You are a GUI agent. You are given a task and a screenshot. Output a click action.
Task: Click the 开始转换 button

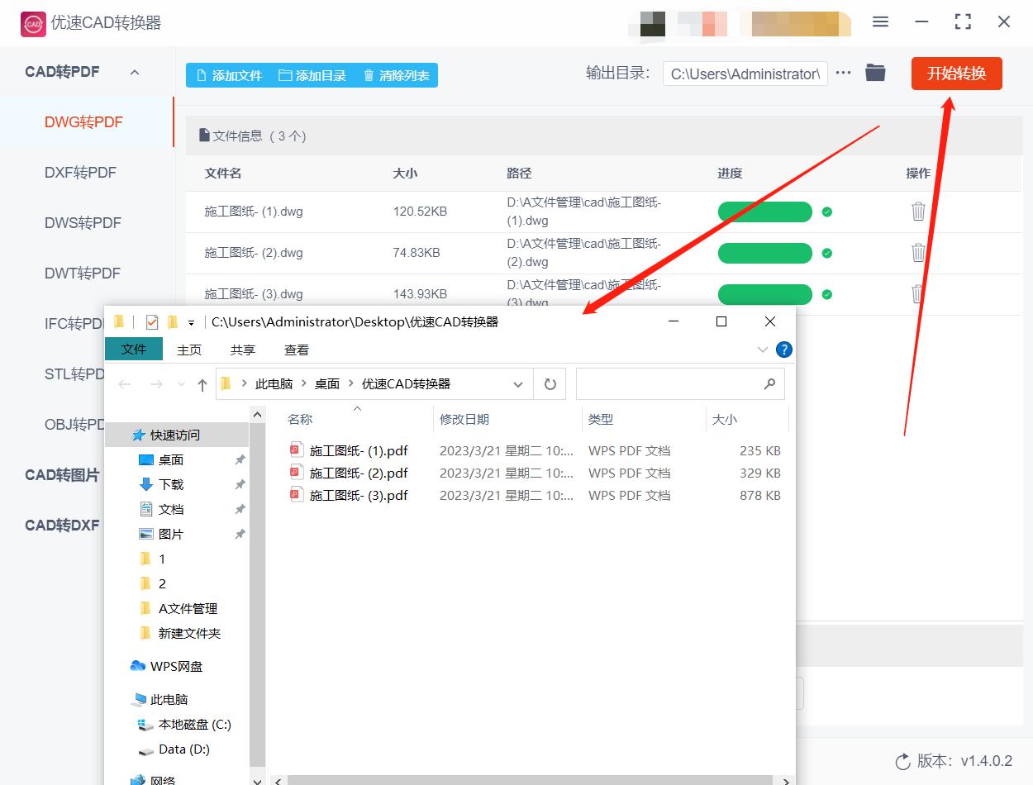point(956,73)
